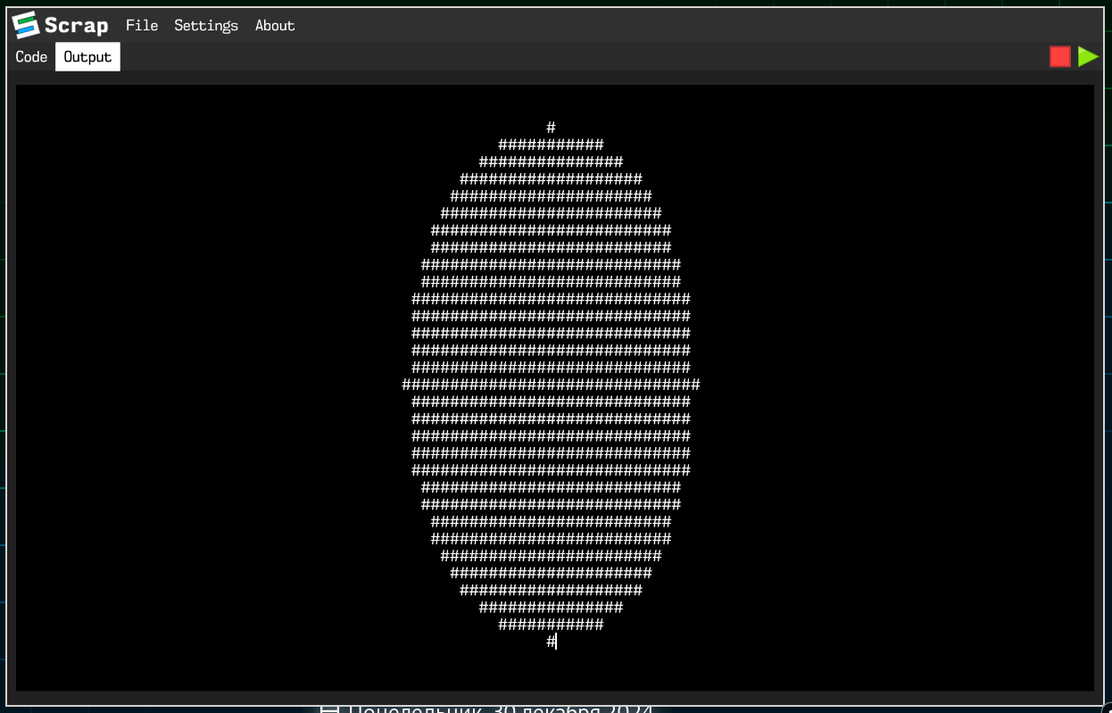
Task: Open the File menu
Action: 142,25
